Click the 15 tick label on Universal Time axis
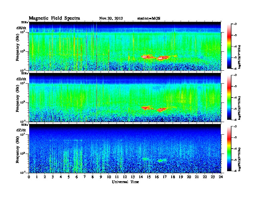 [149, 177]
